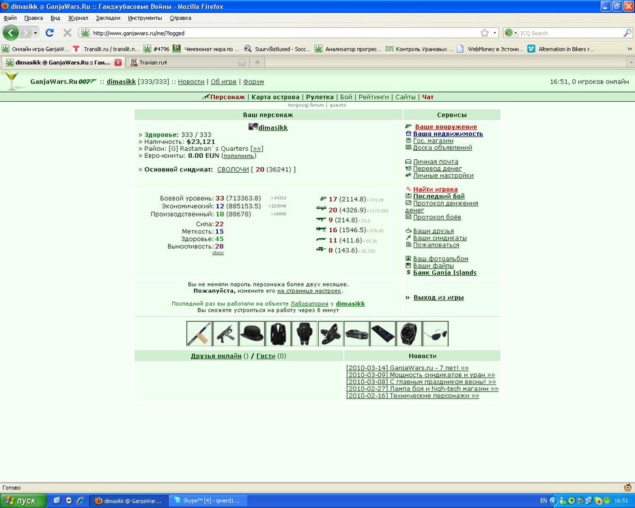
Task: Open the URL bar history dropdown arrow
Action: (x=495, y=33)
